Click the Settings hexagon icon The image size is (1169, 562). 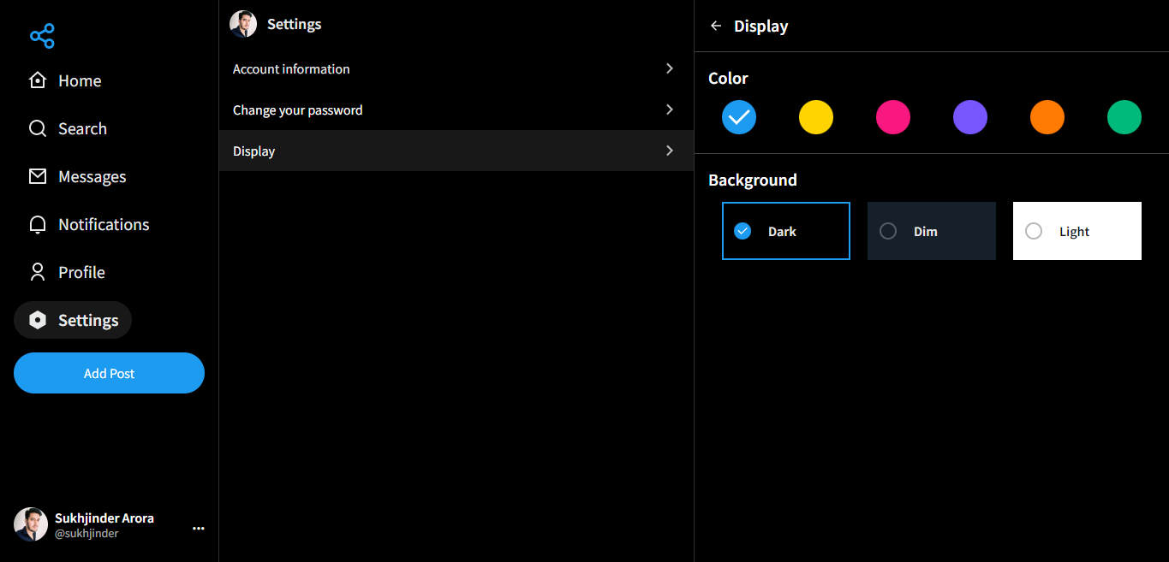pos(38,320)
